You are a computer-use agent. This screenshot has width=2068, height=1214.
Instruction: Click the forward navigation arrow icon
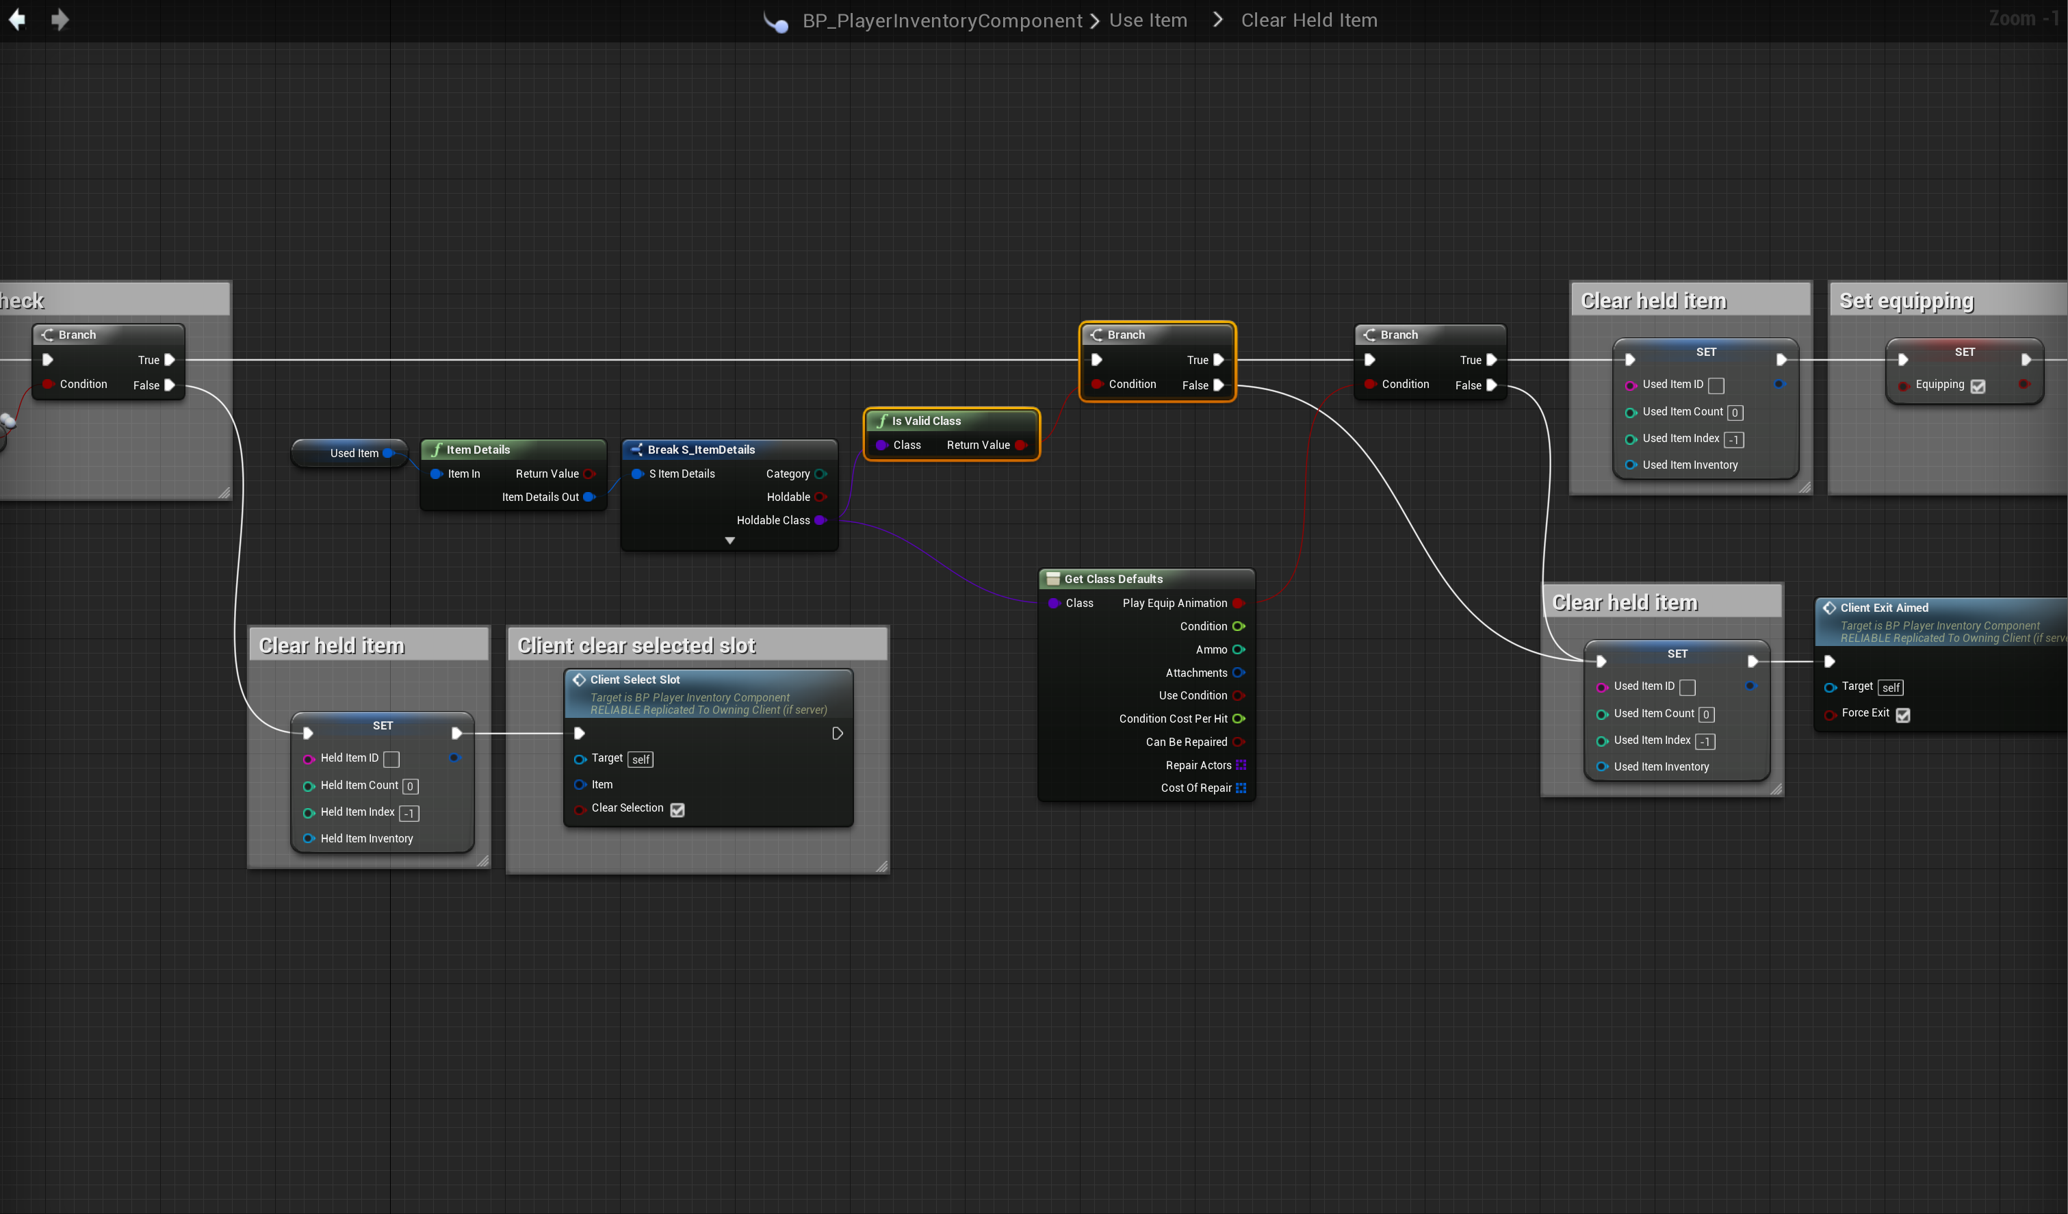pyautogui.click(x=59, y=19)
